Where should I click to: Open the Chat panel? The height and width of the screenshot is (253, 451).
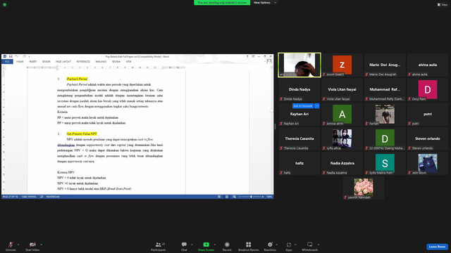184,246
